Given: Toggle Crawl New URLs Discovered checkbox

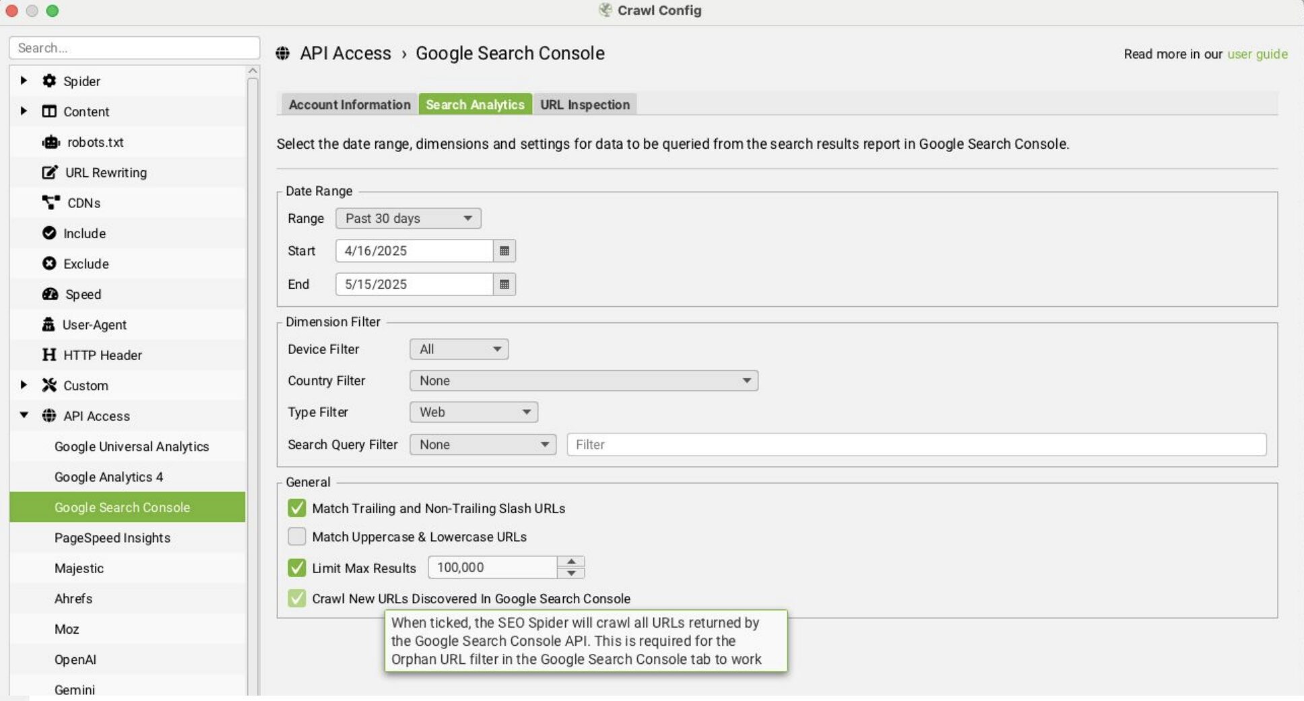Looking at the screenshot, I should click(x=296, y=598).
